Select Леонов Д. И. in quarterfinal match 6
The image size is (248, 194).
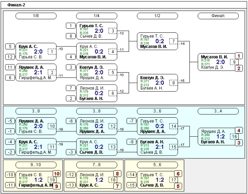[x=92, y=88]
